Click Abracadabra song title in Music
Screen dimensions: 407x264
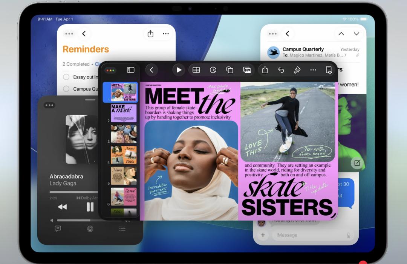(66, 176)
